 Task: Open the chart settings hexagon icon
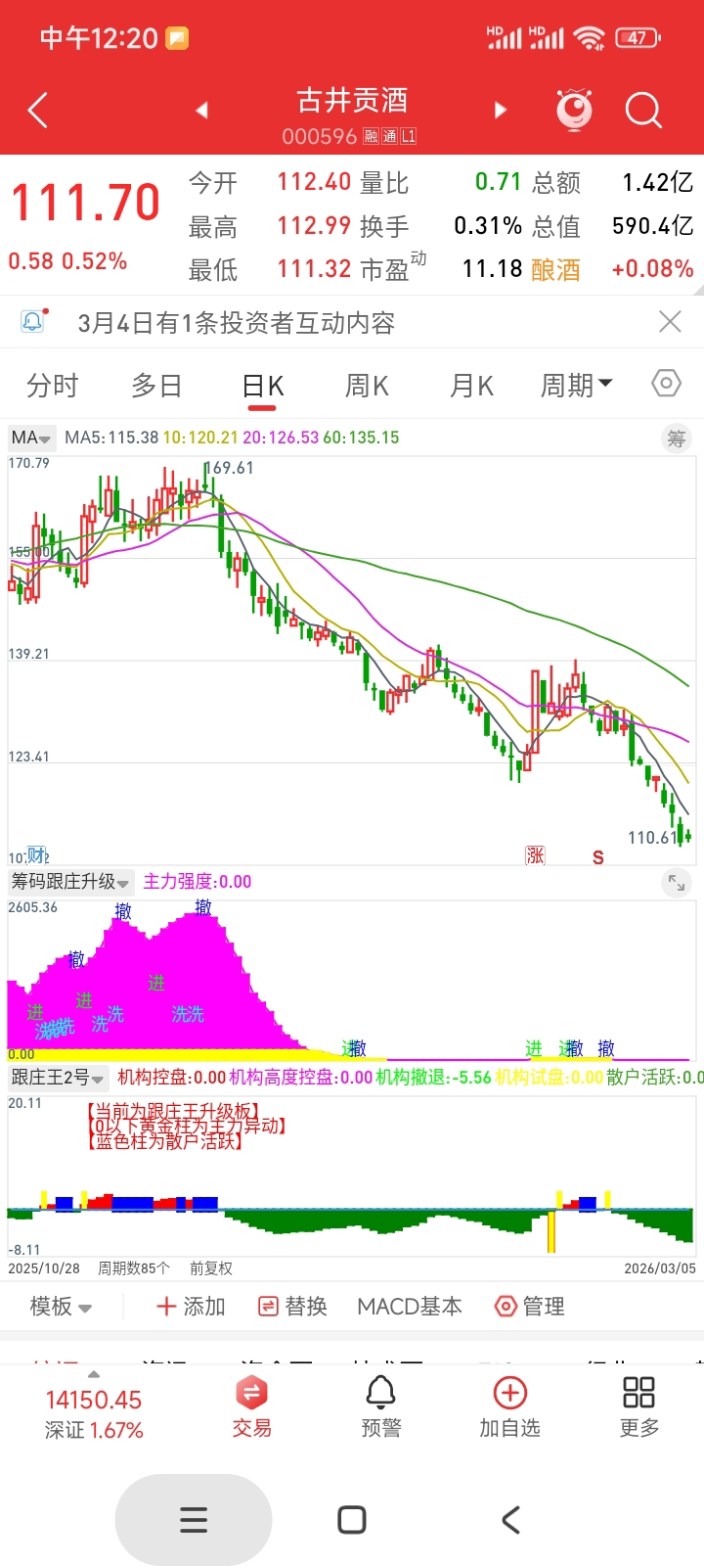[x=666, y=383]
